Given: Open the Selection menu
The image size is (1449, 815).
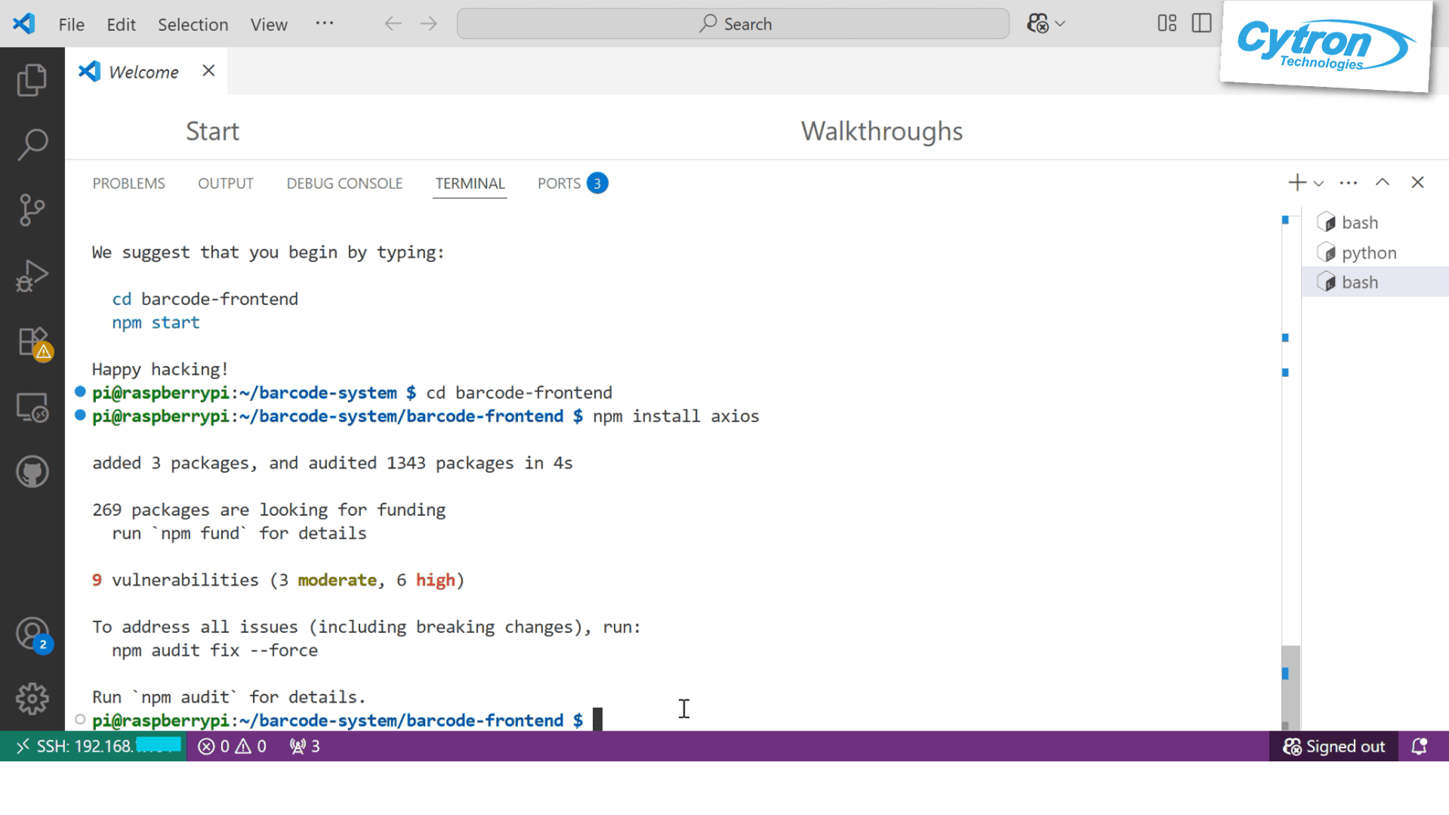Looking at the screenshot, I should (x=193, y=24).
